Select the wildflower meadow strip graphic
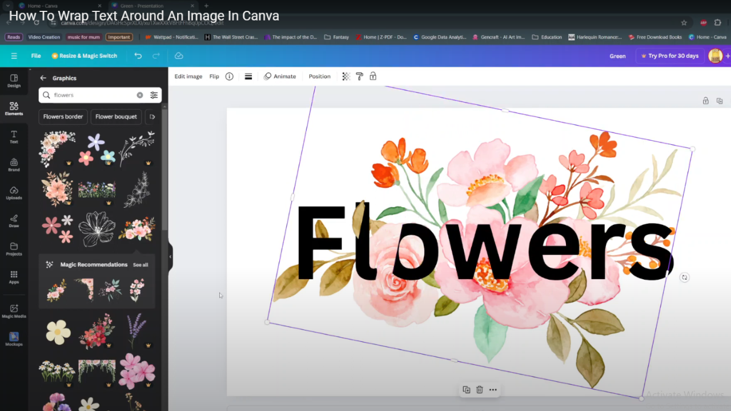Image resolution: width=731 pixels, height=411 pixels. tap(97, 190)
